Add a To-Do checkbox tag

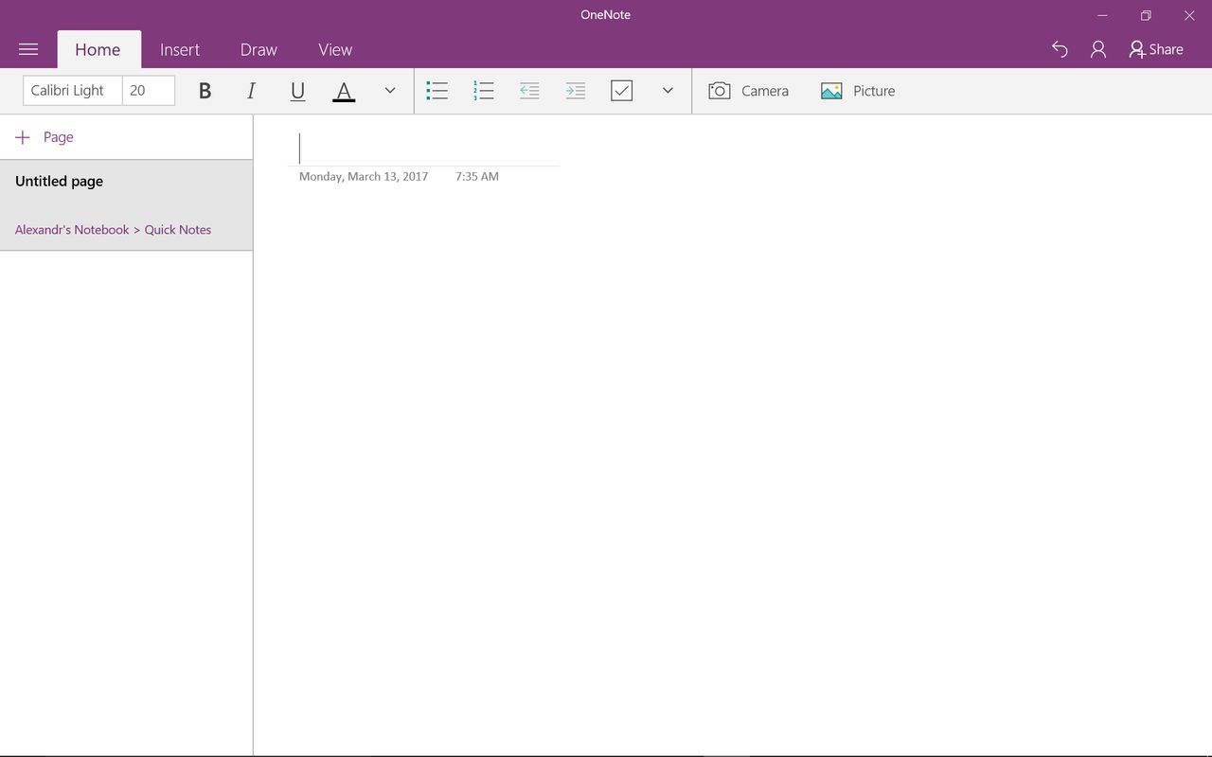click(x=621, y=91)
